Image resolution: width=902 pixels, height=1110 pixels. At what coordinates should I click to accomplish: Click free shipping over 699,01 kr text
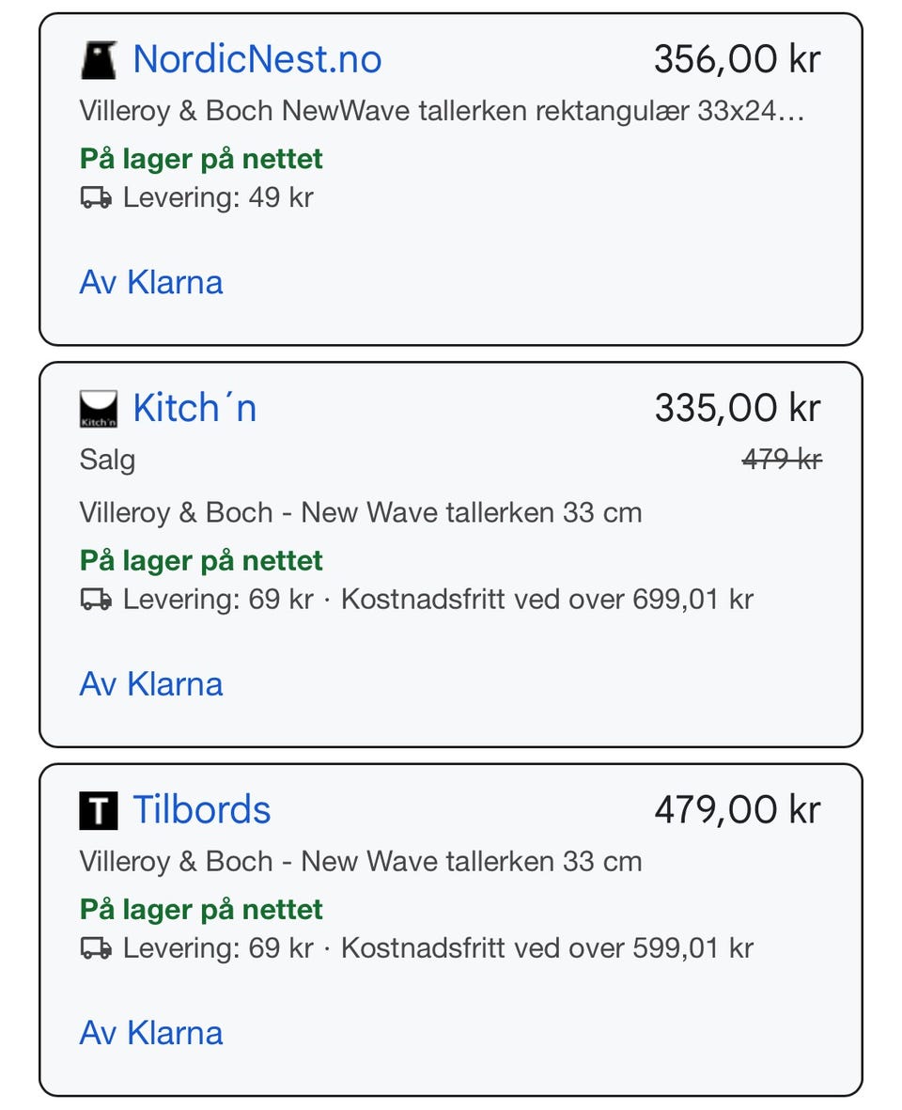[547, 600]
